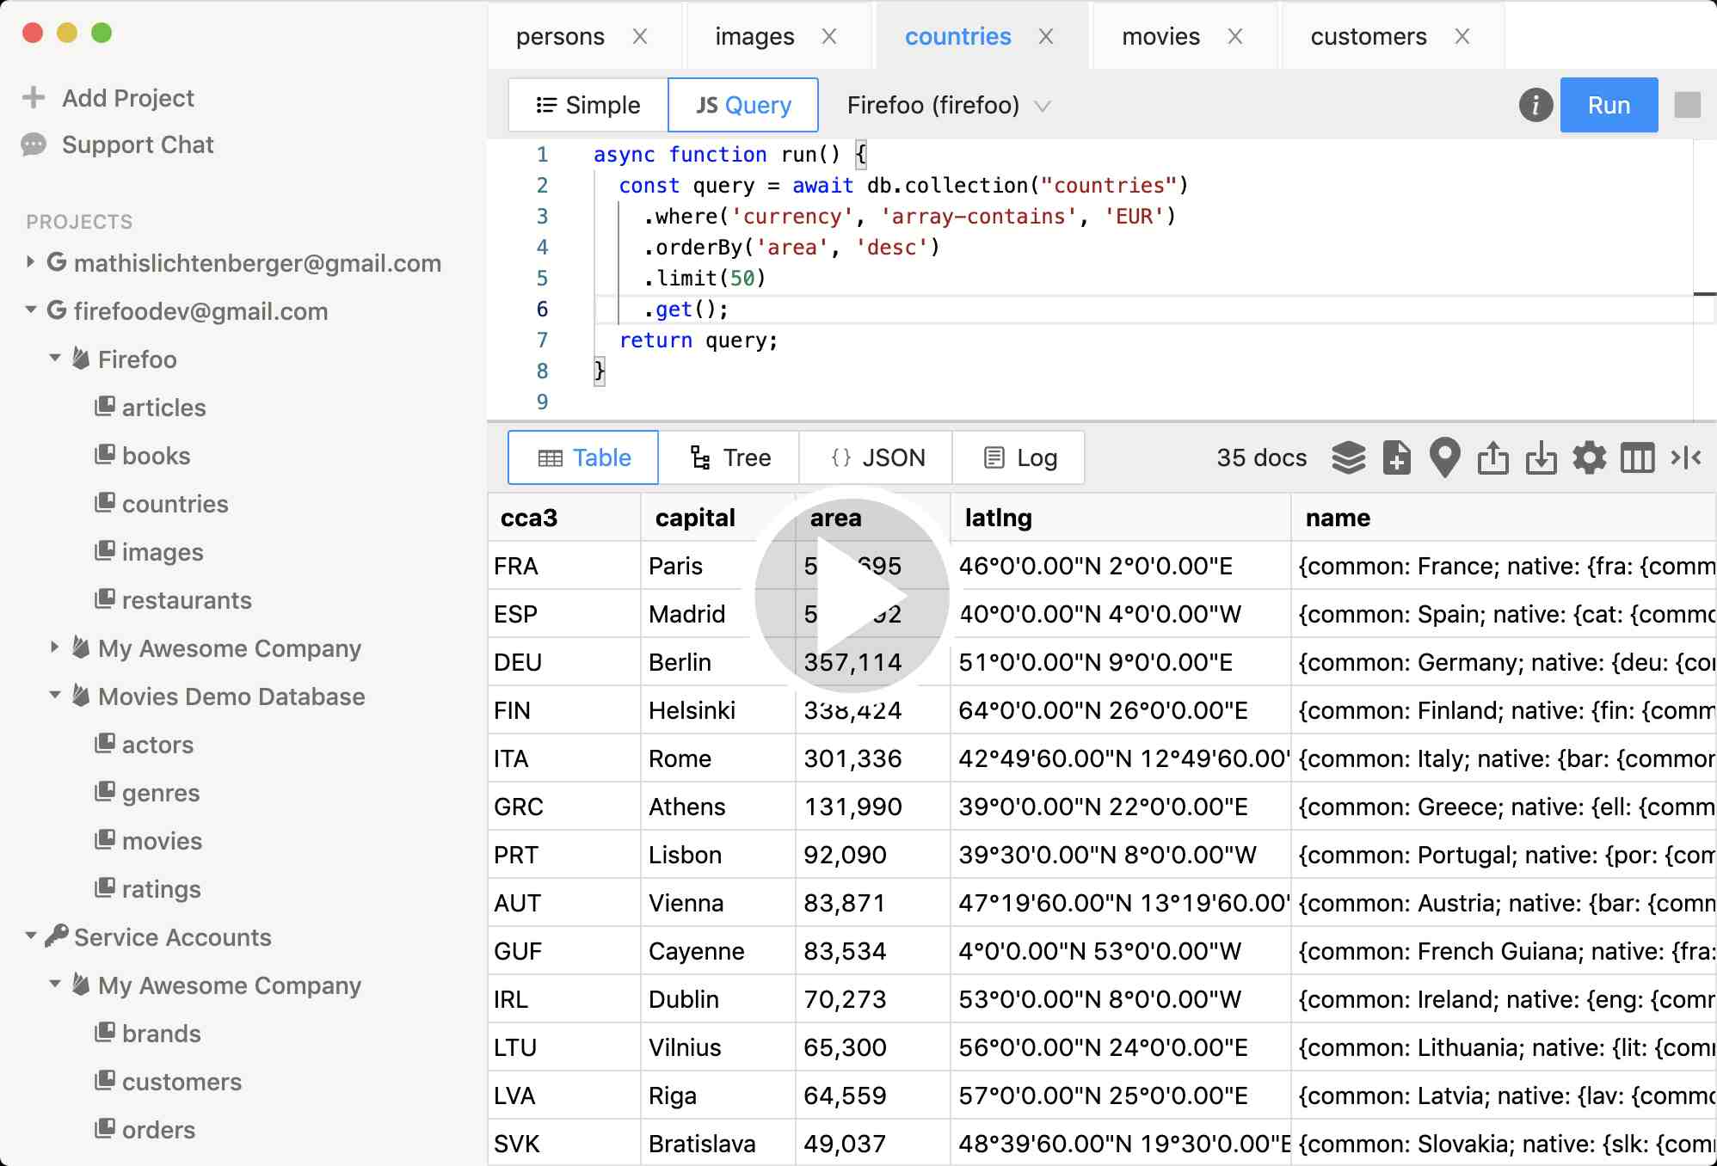Switch results view to Tree
Viewport: 1717px width, 1166px height.
click(729, 457)
